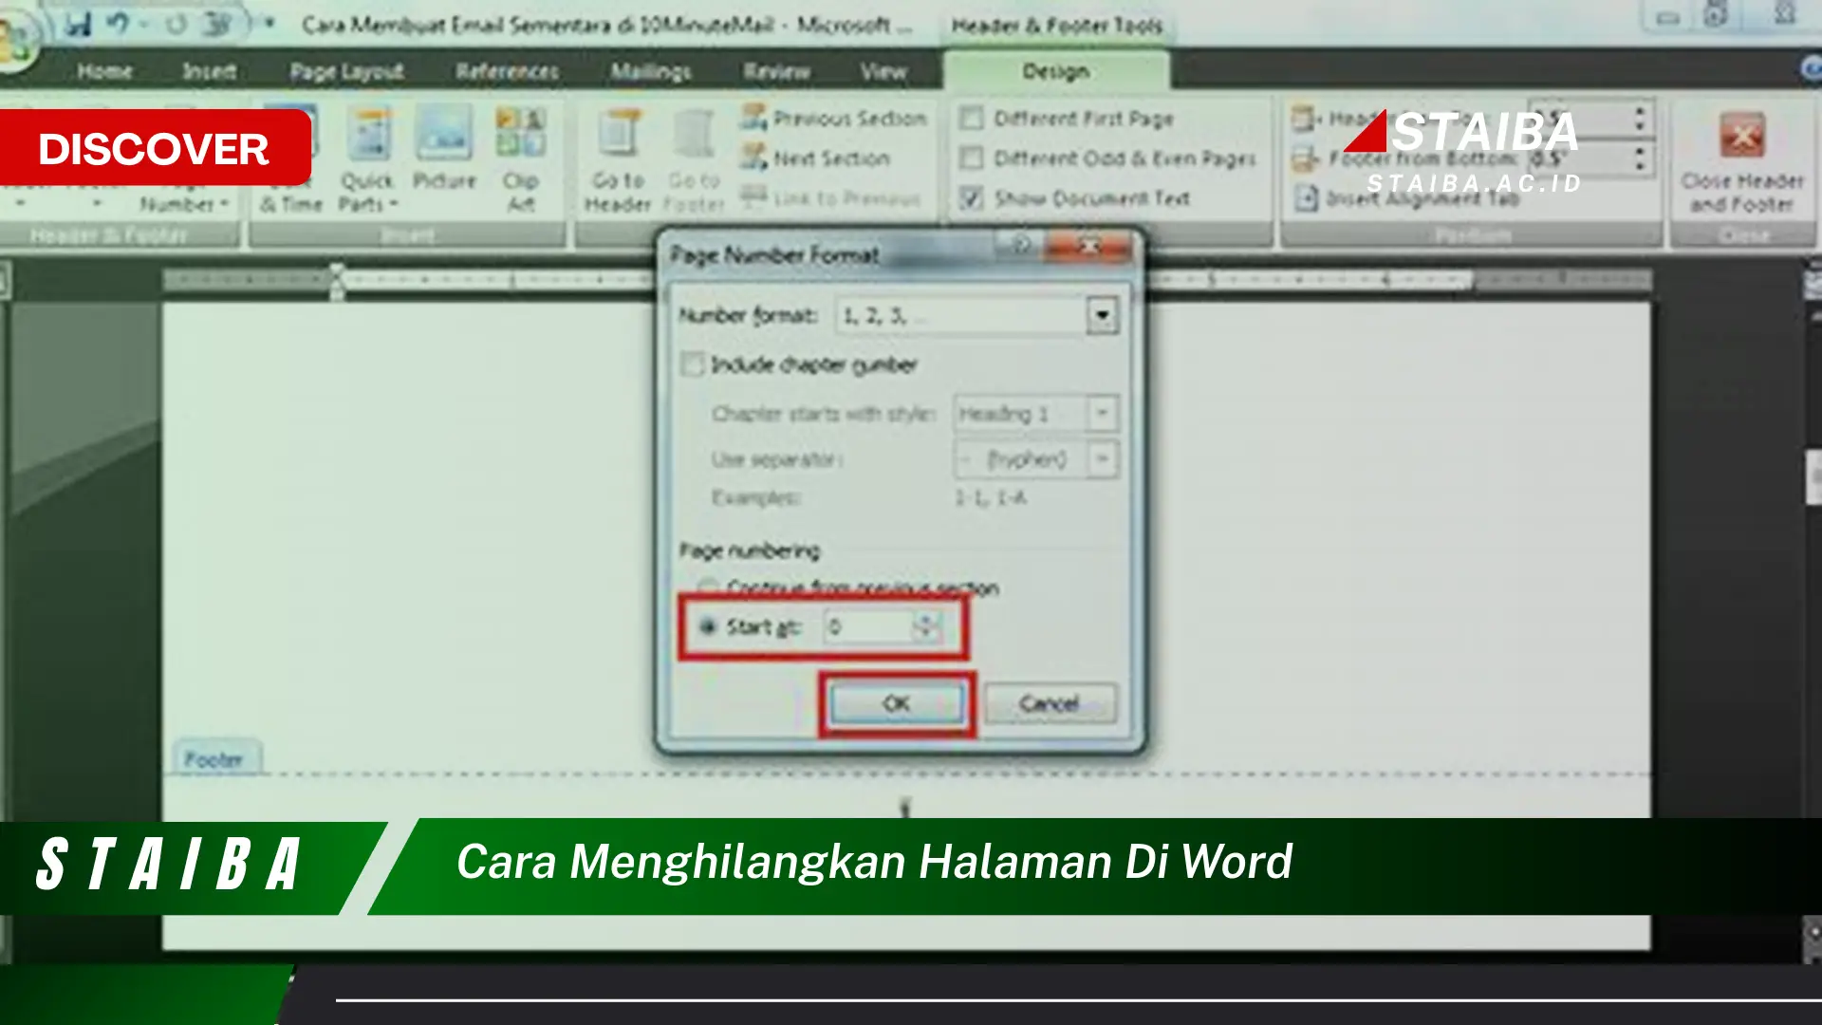
Task: Insert Clip Art from ribbon
Action: coord(520,159)
